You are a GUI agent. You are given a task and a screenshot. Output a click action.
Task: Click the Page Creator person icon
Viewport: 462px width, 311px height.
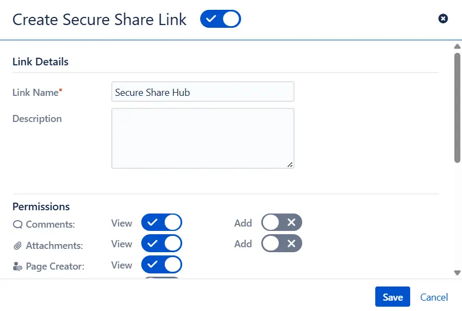[x=18, y=267]
